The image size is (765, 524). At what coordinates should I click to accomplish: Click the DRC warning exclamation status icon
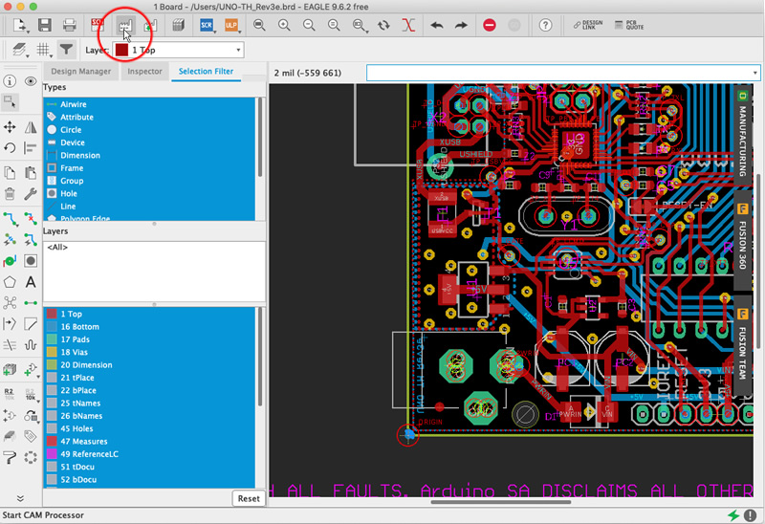point(750,515)
